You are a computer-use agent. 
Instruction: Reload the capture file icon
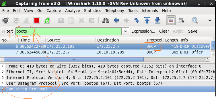(x=92, y=21)
